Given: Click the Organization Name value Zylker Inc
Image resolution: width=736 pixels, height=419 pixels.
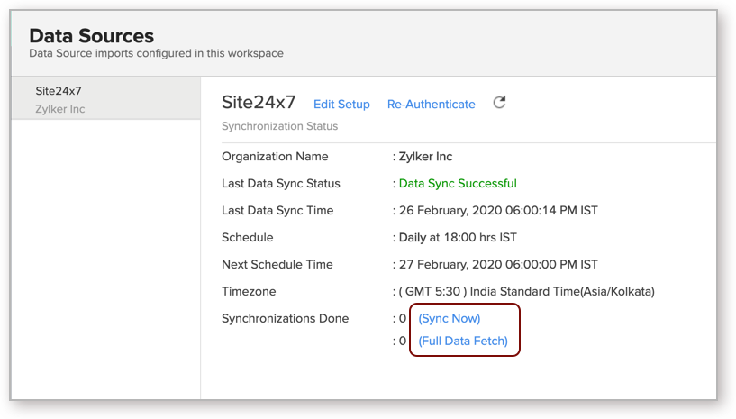Looking at the screenshot, I should [x=425, y=157].
